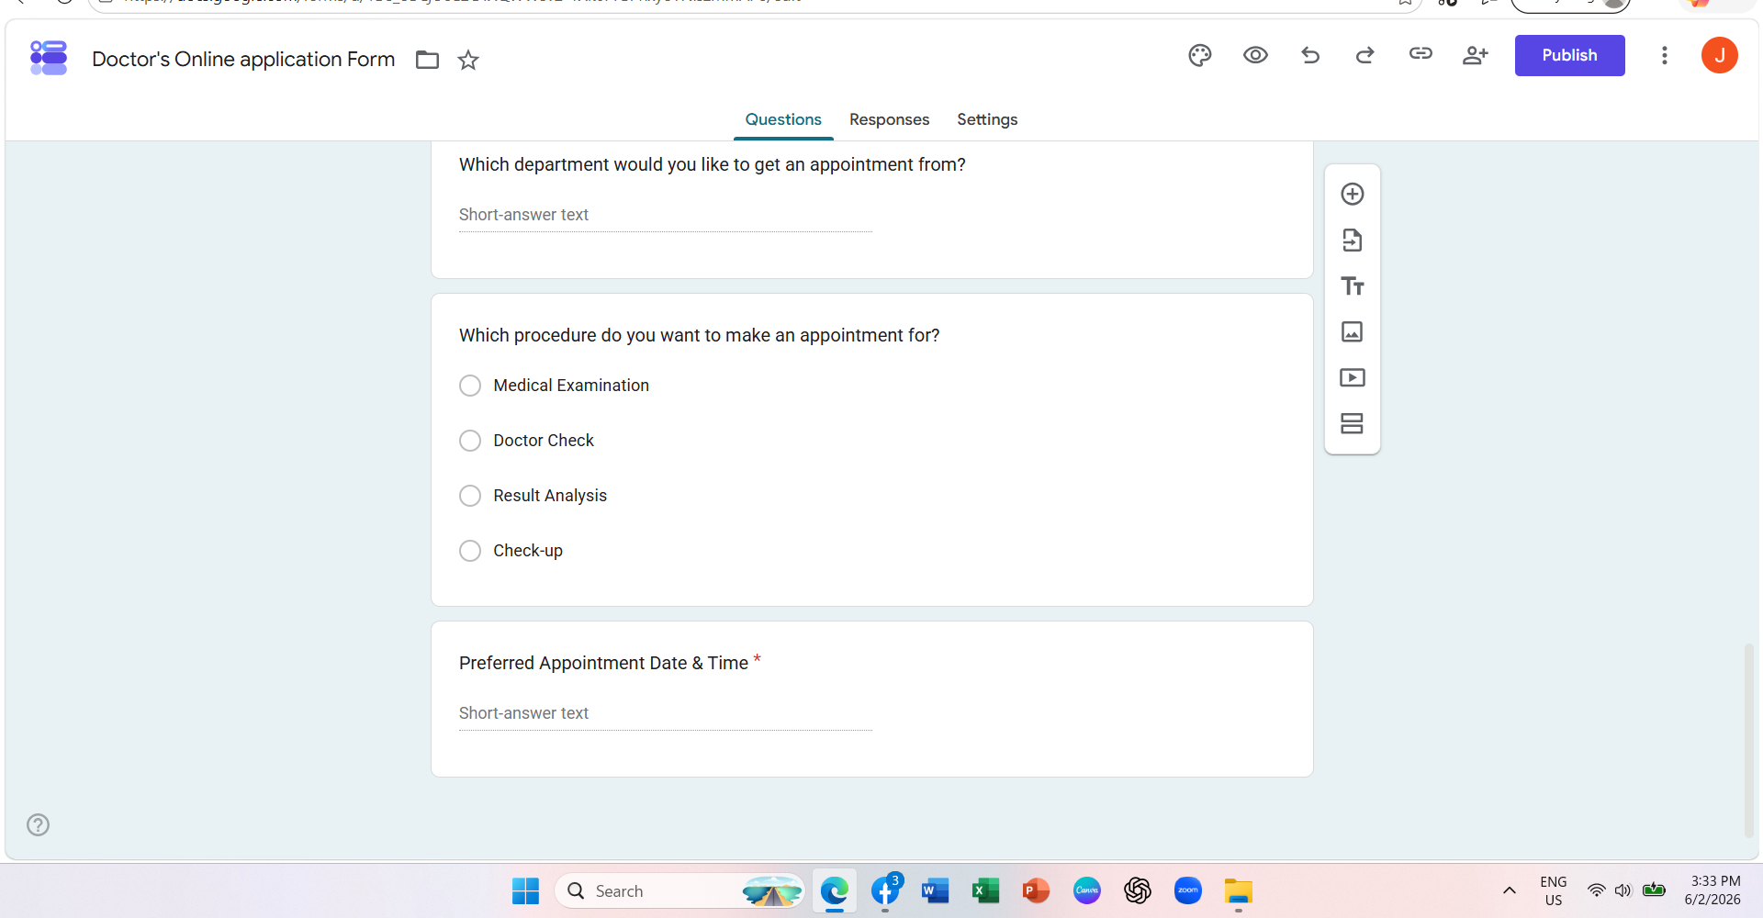This screenshot has height=918, width=1763.
Task: Switch to the Settings tab
Action: click(987, 119)
